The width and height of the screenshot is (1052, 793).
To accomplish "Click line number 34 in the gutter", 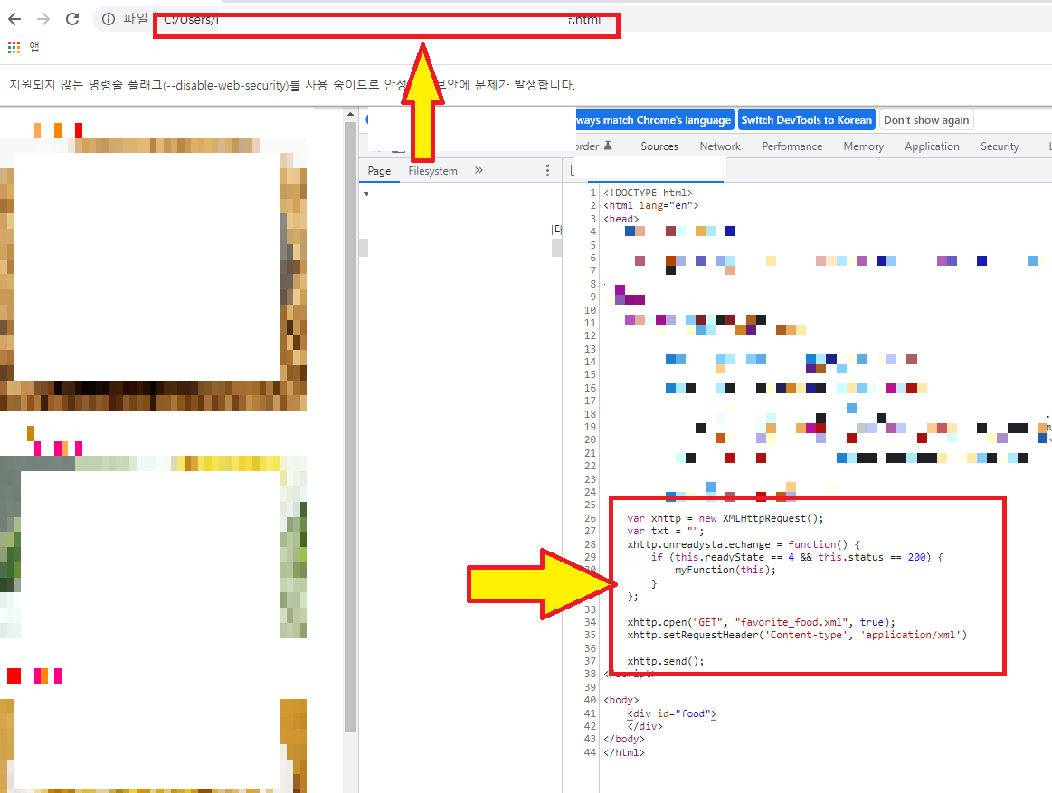I will [590, 622].
